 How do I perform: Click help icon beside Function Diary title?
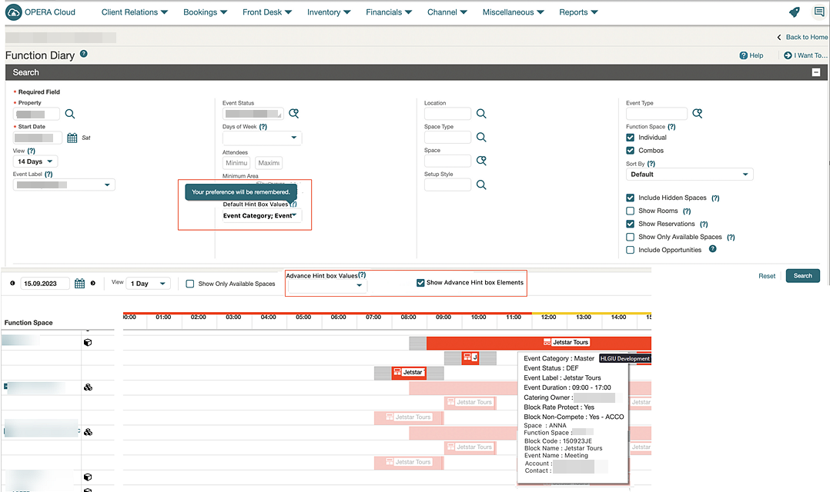[84, 54]
